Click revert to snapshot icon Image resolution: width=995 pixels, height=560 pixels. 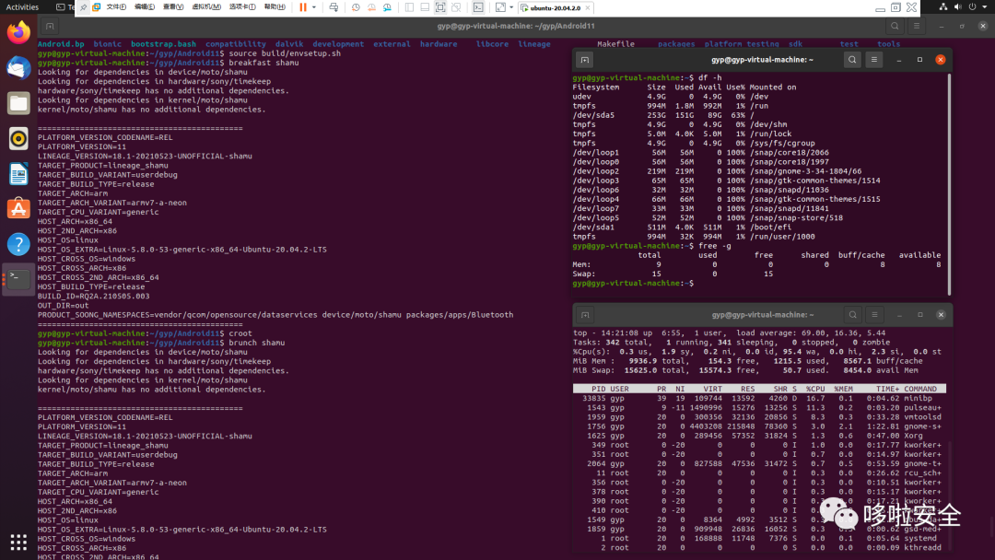point(372,7)
